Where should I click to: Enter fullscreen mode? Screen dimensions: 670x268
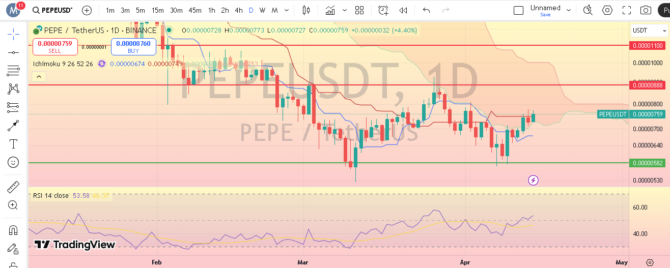click(x=627, y=10)
